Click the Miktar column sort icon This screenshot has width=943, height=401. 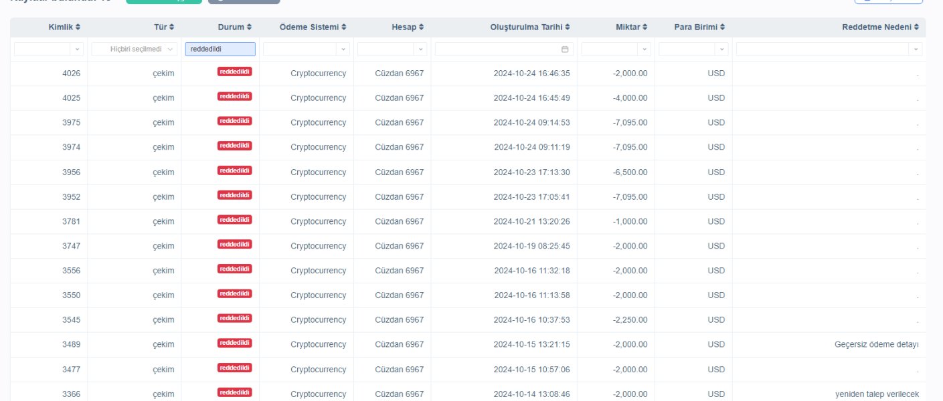point(645,27)
